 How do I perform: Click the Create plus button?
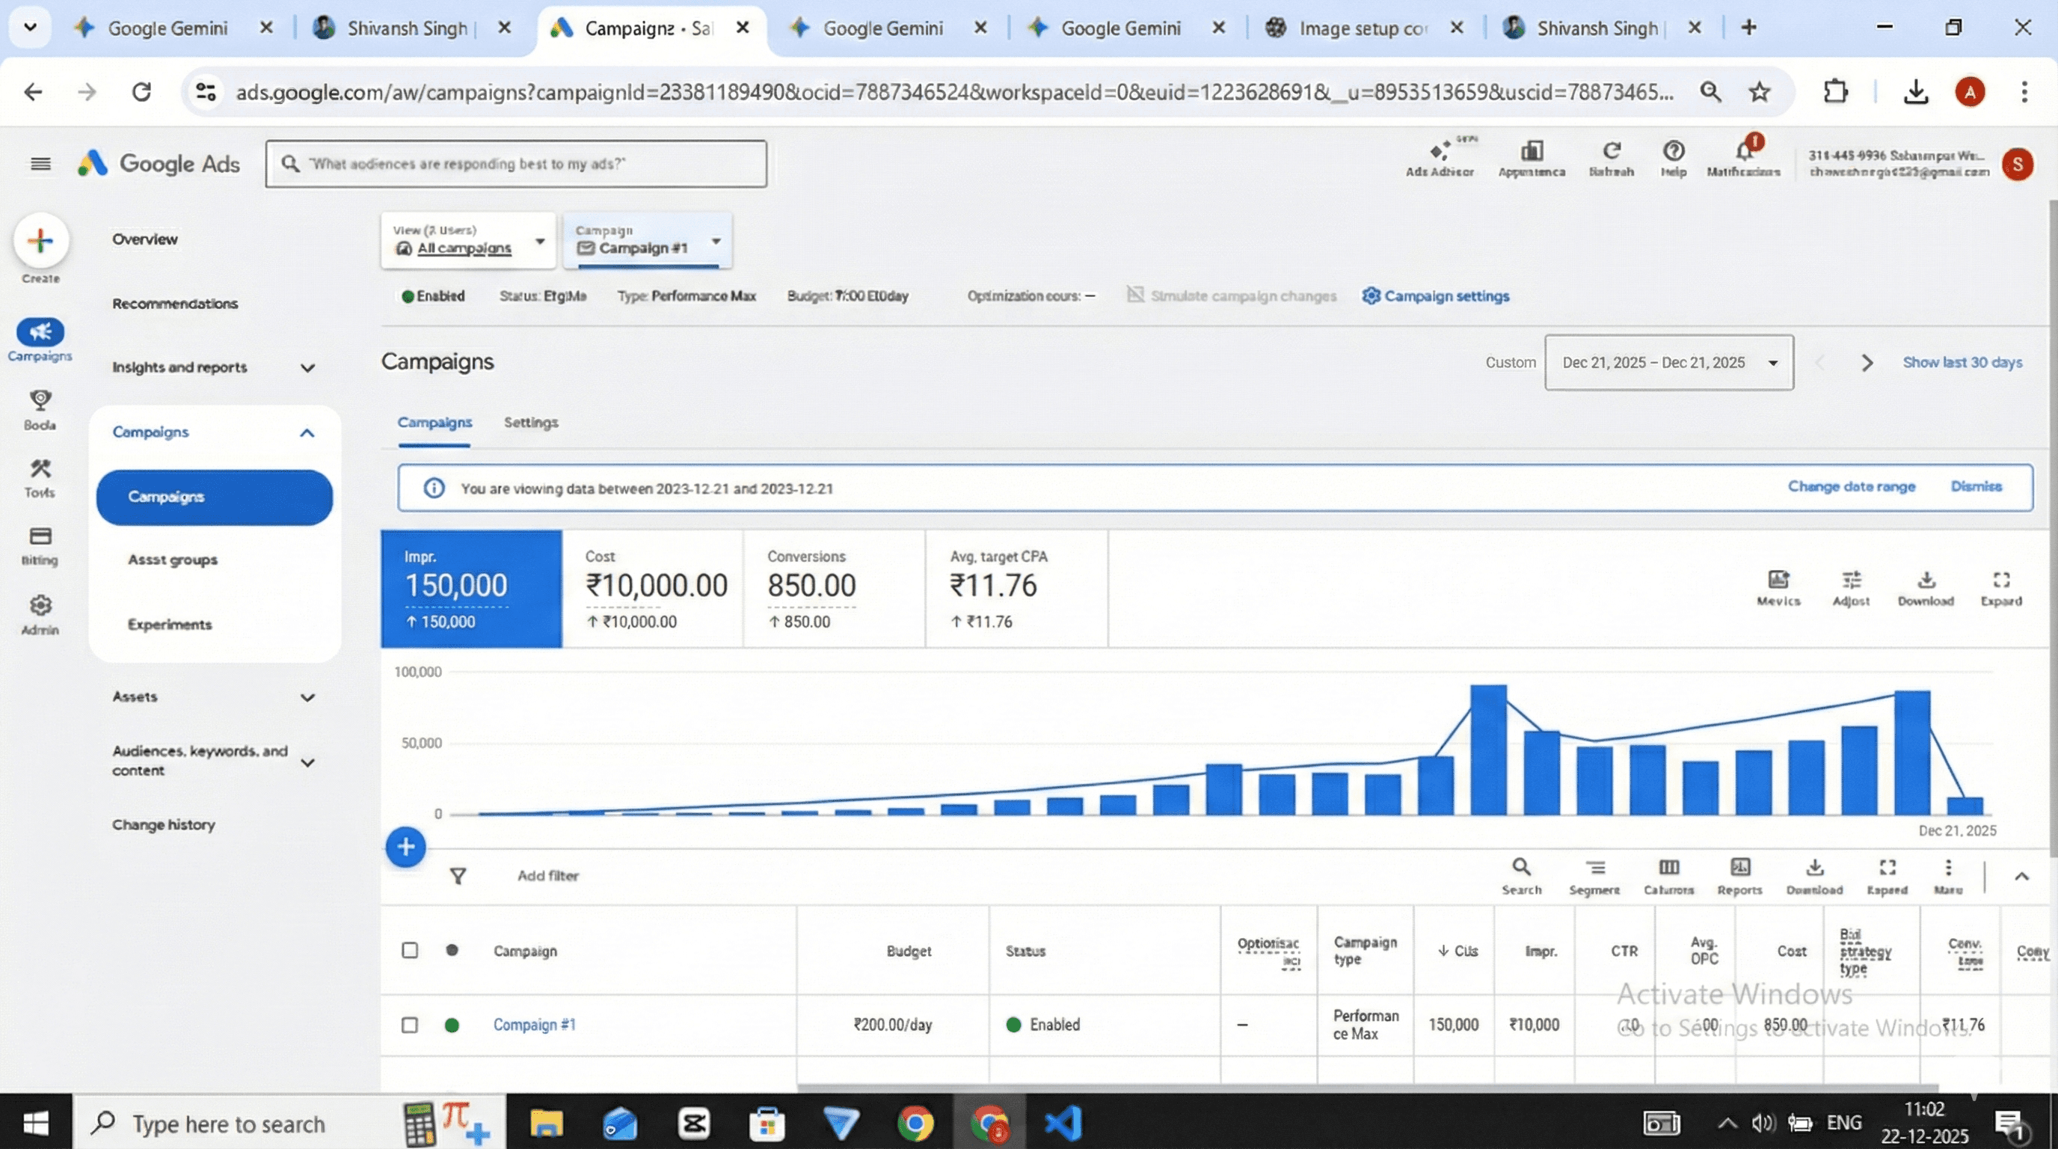(40, 241)
